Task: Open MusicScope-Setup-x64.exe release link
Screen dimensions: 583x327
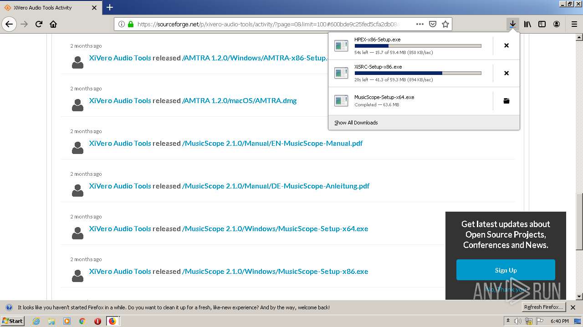Action: (x=275, y=228)
